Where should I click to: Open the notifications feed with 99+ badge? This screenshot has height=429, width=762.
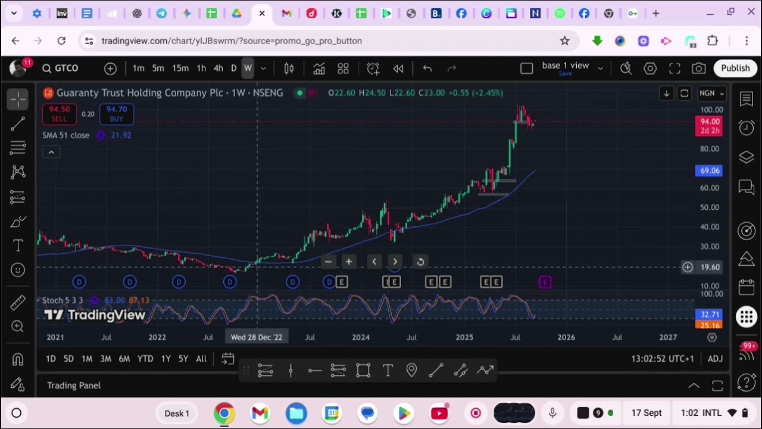(747, 352)
